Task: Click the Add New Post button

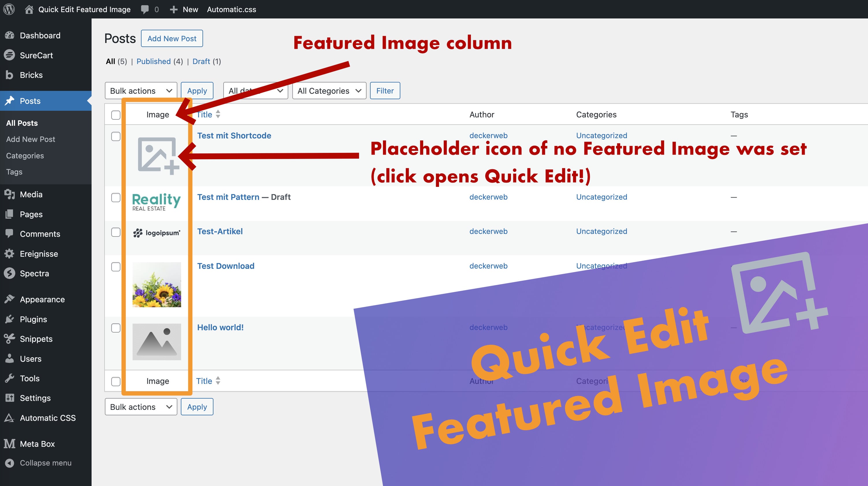Action: tap(172, 38)
